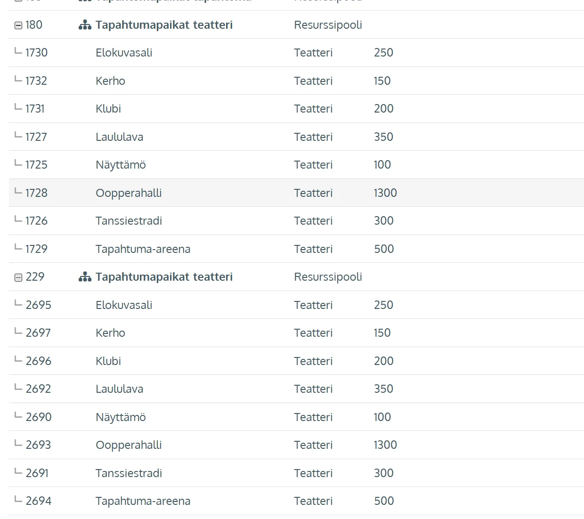Viewport: 584px width, 519px height.
Task: Click capacity 1300 in row 2693
Action: (x=385, y=445)
